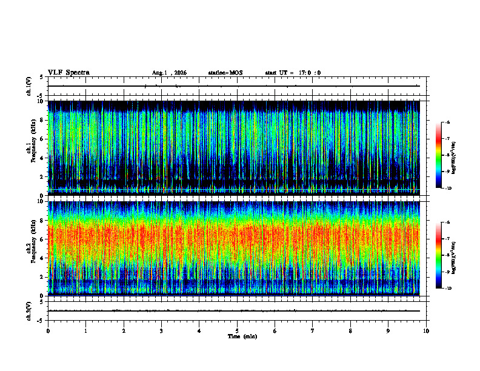
Task: Click the ch.3(V) waveform trace panel
Action: tap(237, 311)
